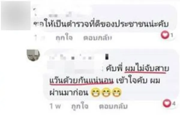Viewport: 180px width, 120px height.
Task: Click the middle grinning emoji in the reply
Action: (106, 93)
